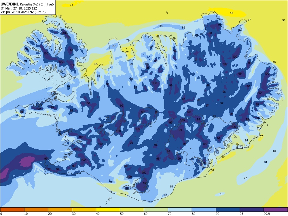Pick the orange 10–20 legend swatch
The width and height of the screenshot is (288, 216).
[x=36, y=210]
